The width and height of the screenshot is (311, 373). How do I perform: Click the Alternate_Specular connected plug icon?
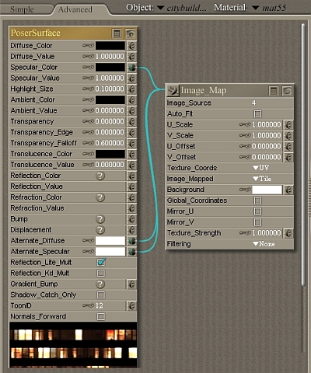click(132, 252)
